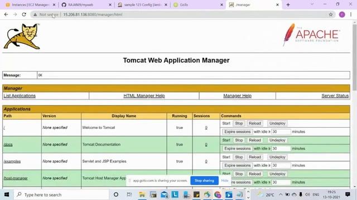Open the notification center icon

pyautogui.click(x=348, y=194)
